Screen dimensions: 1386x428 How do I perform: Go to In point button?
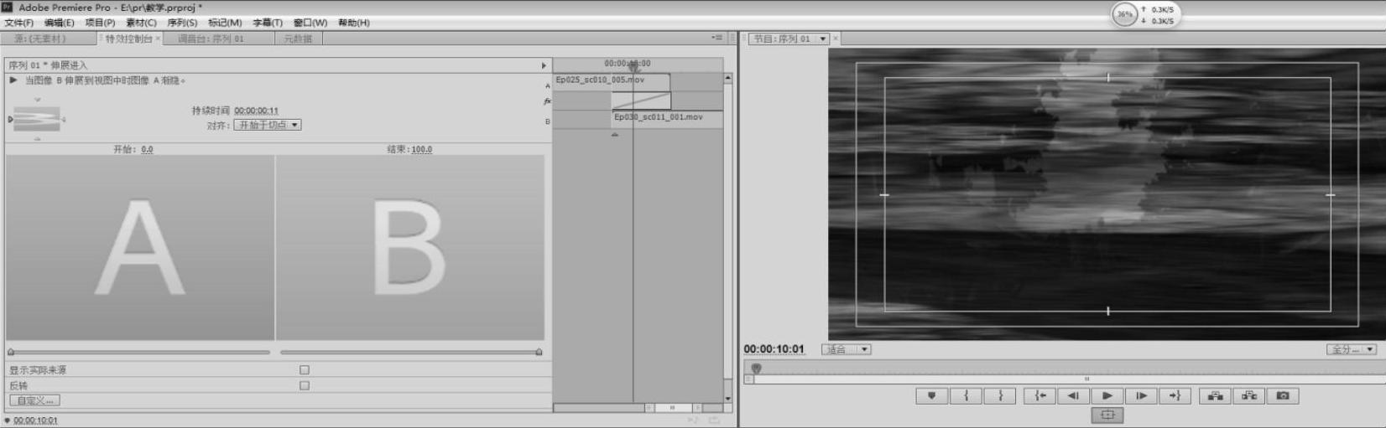(x=1039, y=396)
